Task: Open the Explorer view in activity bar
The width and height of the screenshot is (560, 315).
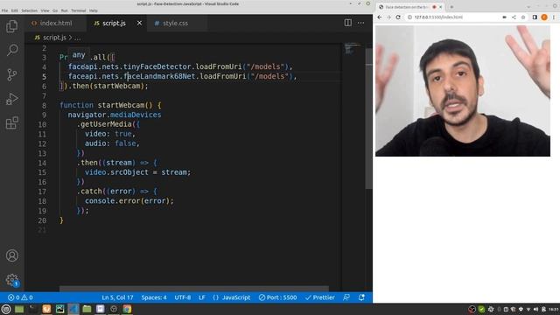Action: point(11,26)
